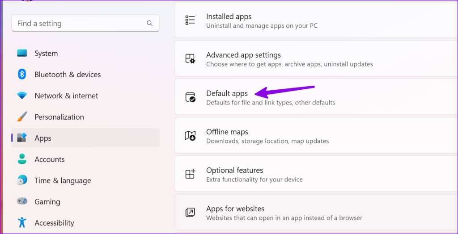Click the Advanced app settings gear icon
This screenshot has width=458, height=234.
(x=190, y=58)
